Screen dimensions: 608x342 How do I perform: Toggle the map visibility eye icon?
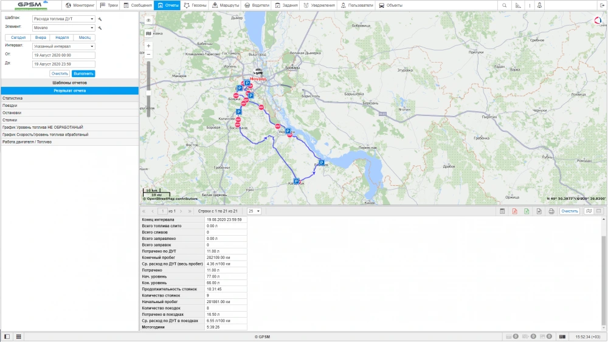pyautogui.click(x=148, y=20)
